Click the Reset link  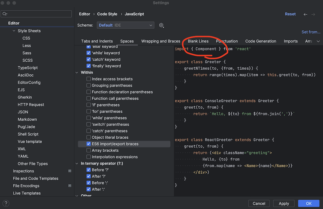(x=290, y=14)
